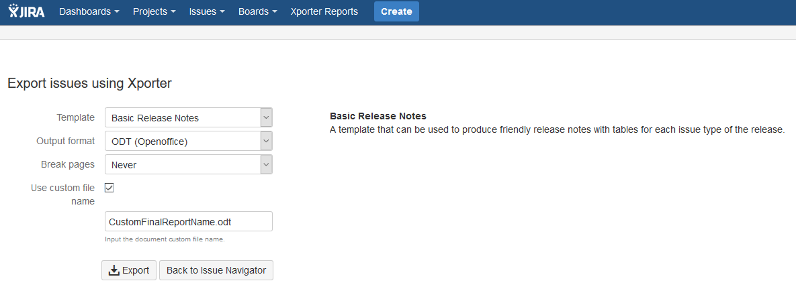Click the Use custom file name label
This screenshot has height=289, width=796.
[62, 194]
